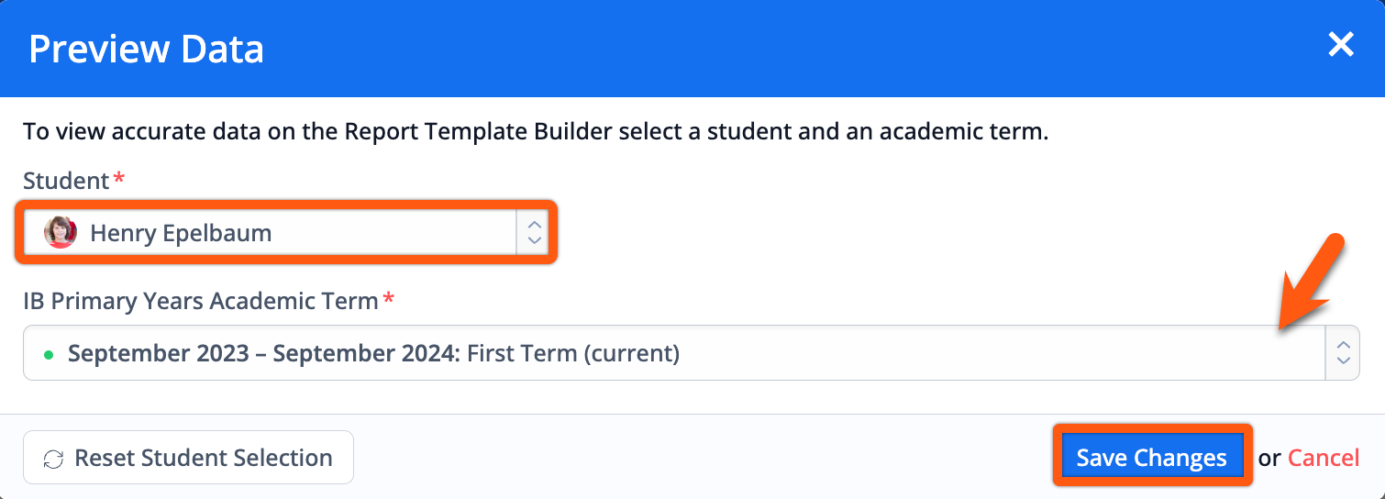Save Changes to preview data

coord(1152,458)
